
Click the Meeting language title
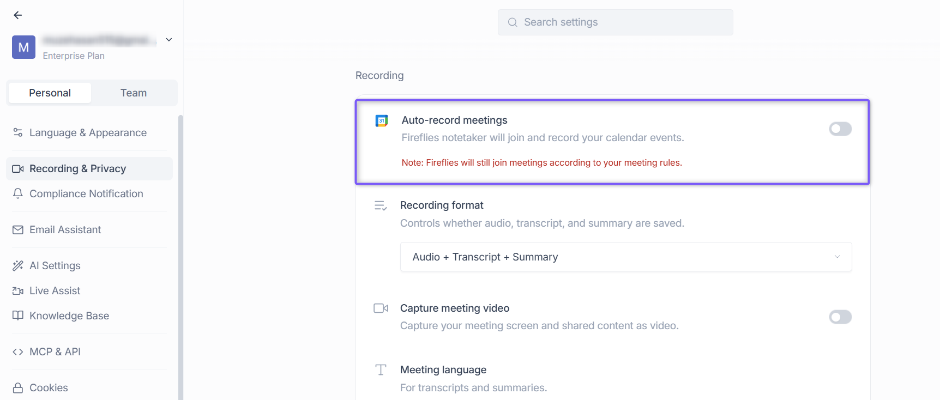tap(443, 370)
